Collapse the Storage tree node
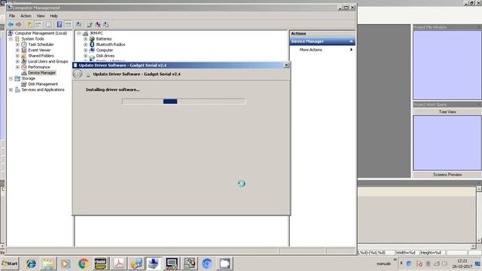This screenshot has width=482, height=271. pyautogui.click(x=11, y=78)
